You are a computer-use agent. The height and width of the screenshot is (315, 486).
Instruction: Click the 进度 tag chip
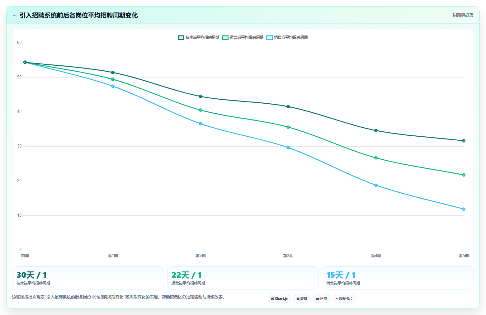pos(321,299)
